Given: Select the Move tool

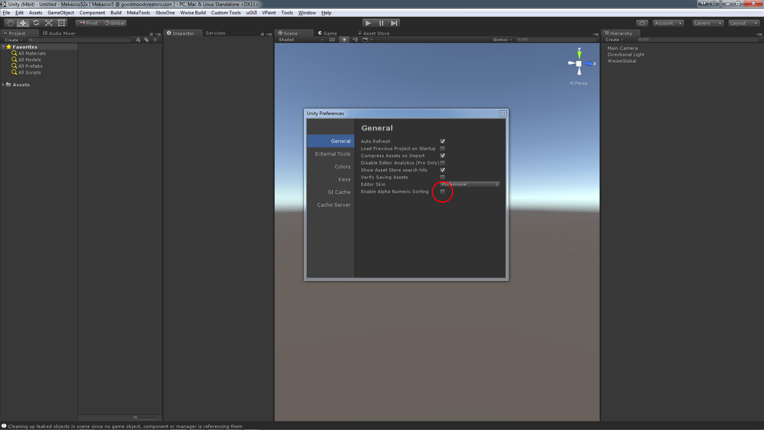Looking at the screenshot, I should [23, 23].
